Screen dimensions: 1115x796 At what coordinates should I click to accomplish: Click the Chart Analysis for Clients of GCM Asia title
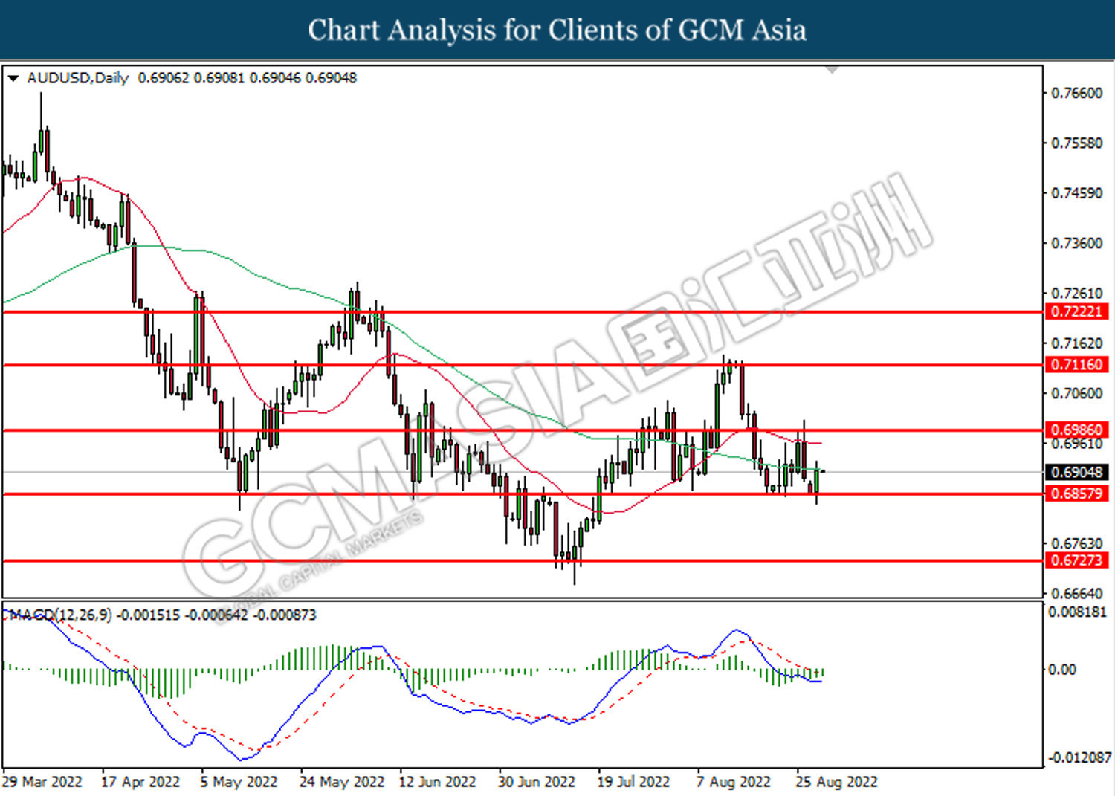pos(557,30)
